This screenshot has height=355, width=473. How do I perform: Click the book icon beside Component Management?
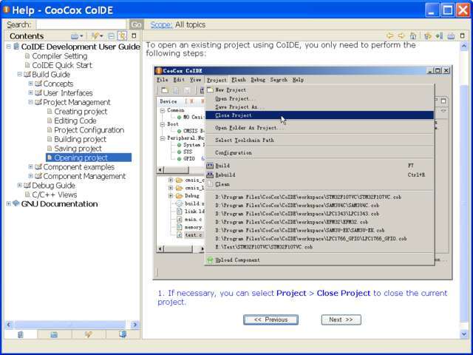38,176
